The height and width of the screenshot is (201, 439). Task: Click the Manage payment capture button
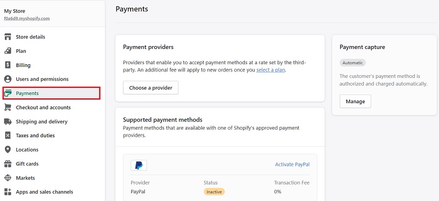pos(355,102)
